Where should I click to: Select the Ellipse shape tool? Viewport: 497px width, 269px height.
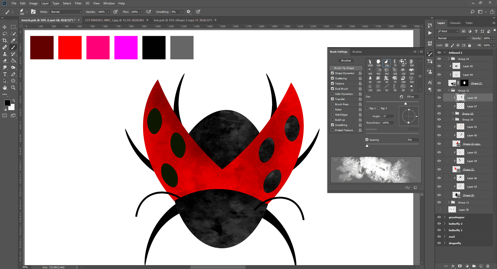[x=13, y=81]
